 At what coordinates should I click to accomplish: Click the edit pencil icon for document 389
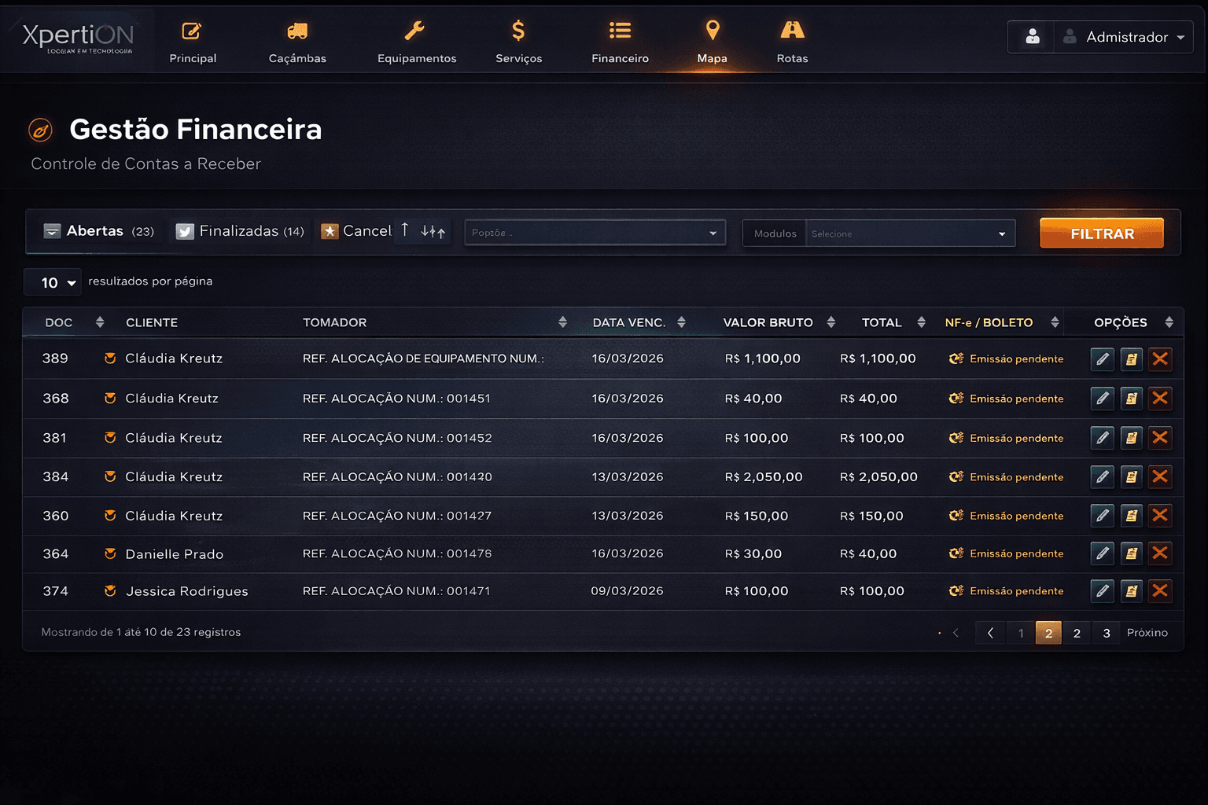point(1103,359)
